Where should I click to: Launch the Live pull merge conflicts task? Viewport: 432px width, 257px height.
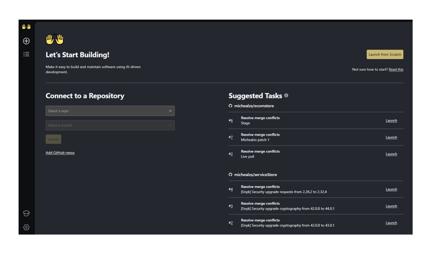(391, 154)
